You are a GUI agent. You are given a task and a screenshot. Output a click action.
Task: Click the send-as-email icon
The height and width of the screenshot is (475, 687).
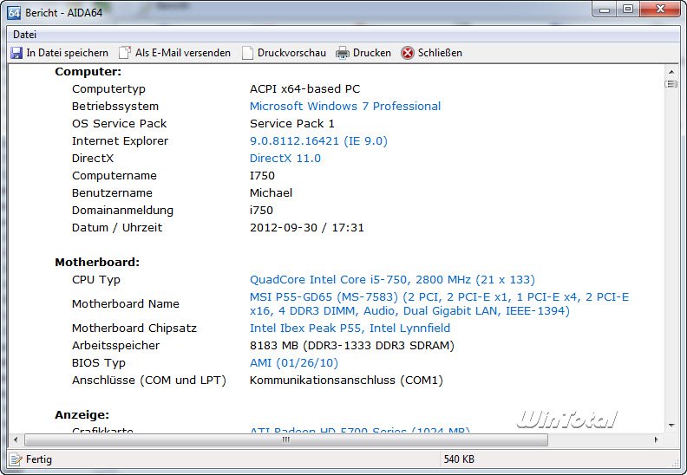coord(125,53)
